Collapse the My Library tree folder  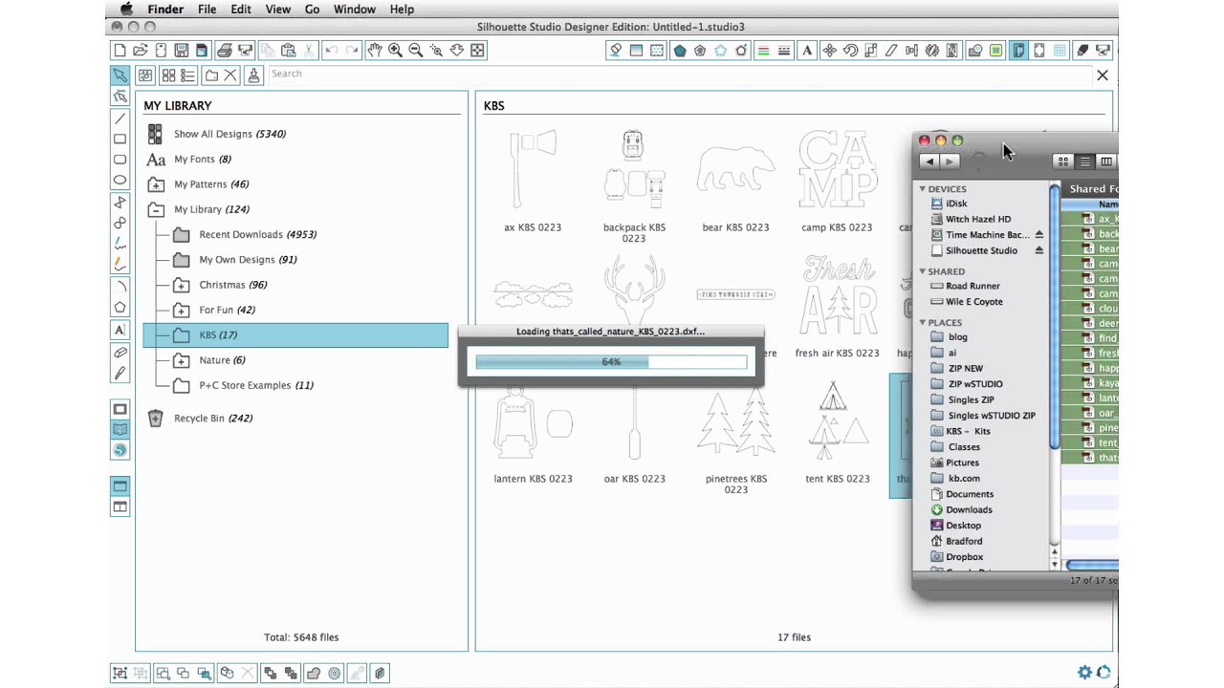click(156, 209)
